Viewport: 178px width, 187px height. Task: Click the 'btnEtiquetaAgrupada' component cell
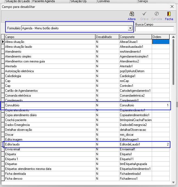136,164
